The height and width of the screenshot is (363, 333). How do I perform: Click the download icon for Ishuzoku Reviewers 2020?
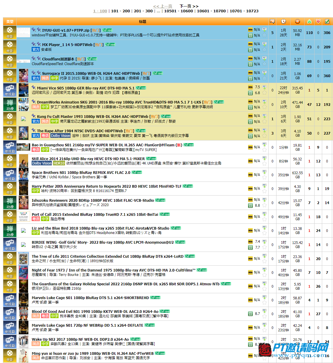[x=264, y=200]
